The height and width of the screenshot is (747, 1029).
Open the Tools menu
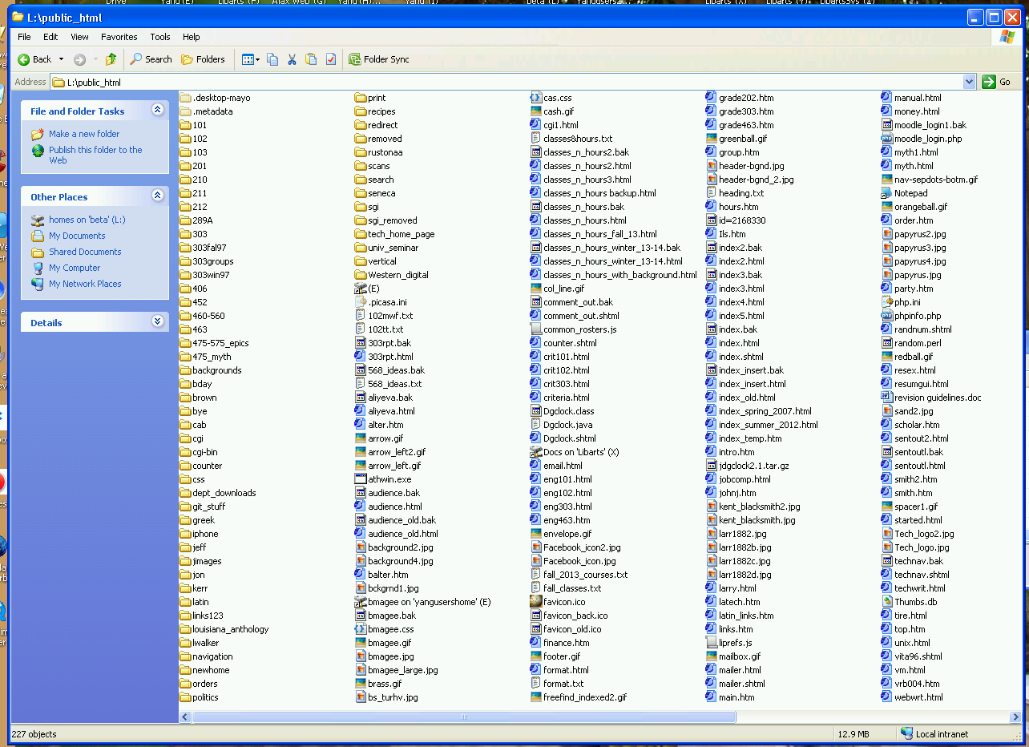click(160, 37)
